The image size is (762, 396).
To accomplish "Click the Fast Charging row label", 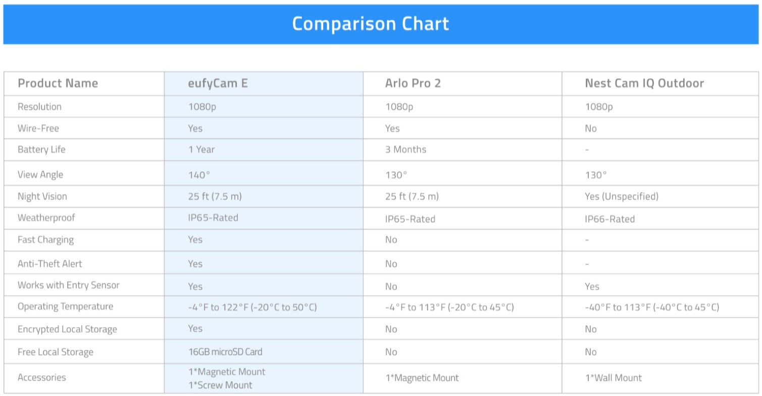I will point(45,240).
